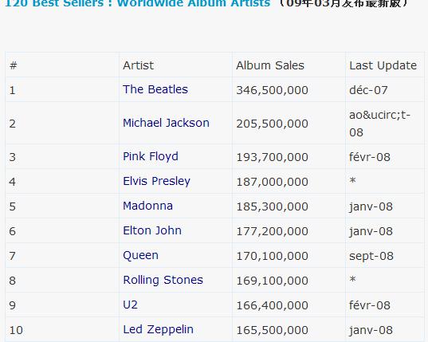Viewport: 428px width, 342px height.
Task: Open the Pink Floyd artist link
Action: click(x=151, y=157)
